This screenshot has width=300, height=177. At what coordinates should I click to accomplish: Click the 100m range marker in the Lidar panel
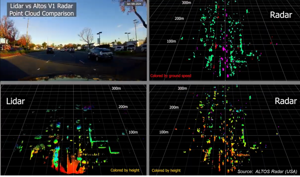133,132
